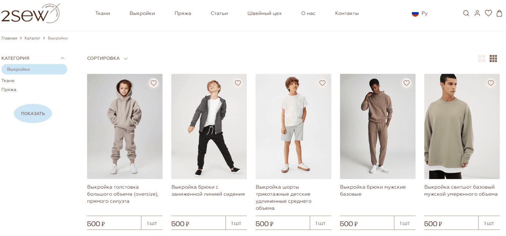
Task: Go to Швейный цех in navigation
Action: pos(264,14)
